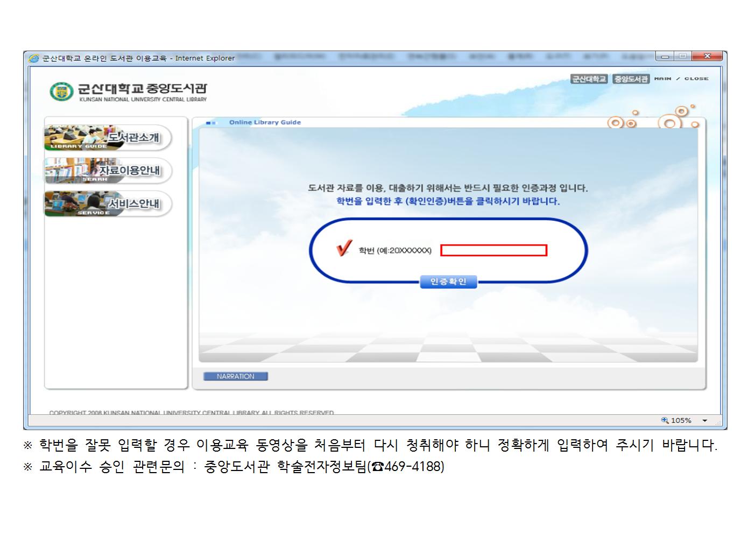Open the zoom level dropdown arrow
Screen dimensions: 755x534
[x=704, y=421]
